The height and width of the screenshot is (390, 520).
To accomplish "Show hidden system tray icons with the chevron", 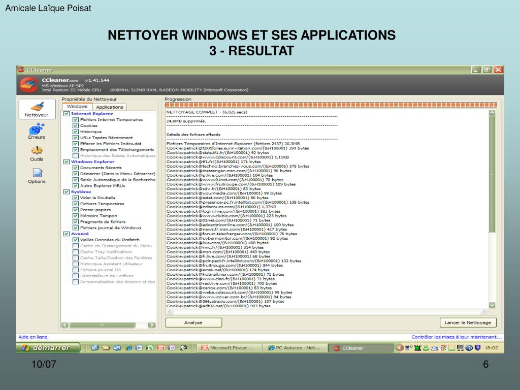I will tap(400, 348).
